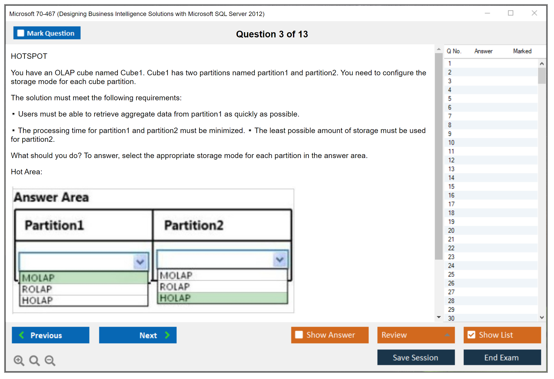
Task: Toggle the Mark Question checkbox
Action: (x=20, y=33)
